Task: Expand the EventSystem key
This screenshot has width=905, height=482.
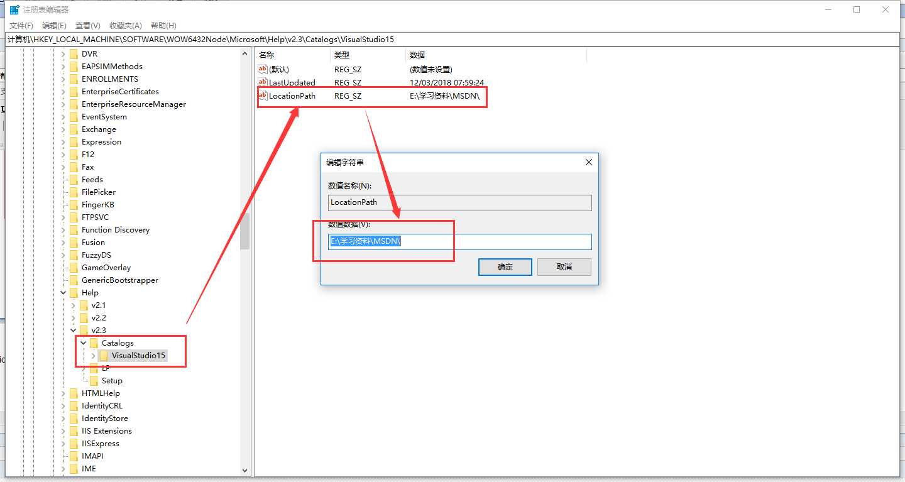Action: (63, 117)
